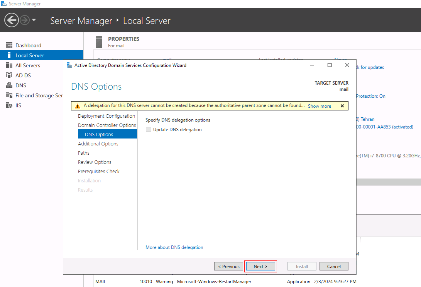Click the MAIL server name event cell
Viewport: 421px width, 287px height.
click(x=101, y=281)
